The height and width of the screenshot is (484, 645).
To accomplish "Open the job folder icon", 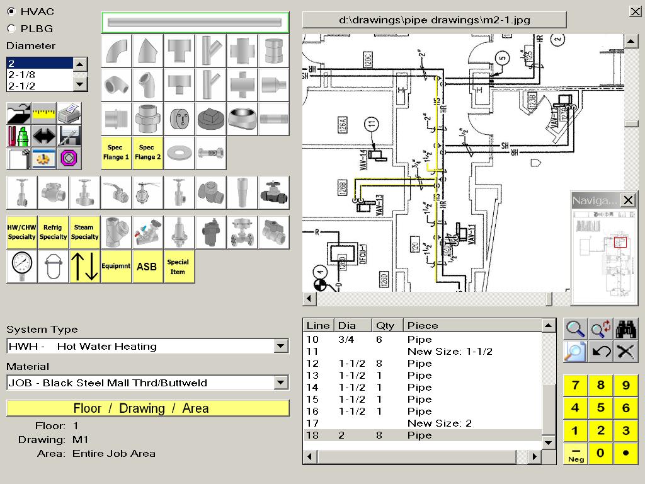I will click(x=18, y=113).
